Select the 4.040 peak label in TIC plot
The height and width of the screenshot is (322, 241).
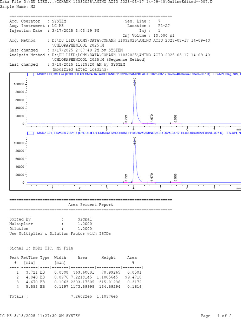coord(135,82)
